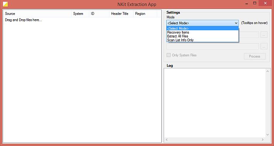The image size is (274, 146).
Task: Sort by the Region column header
Action: pos(145,14)
